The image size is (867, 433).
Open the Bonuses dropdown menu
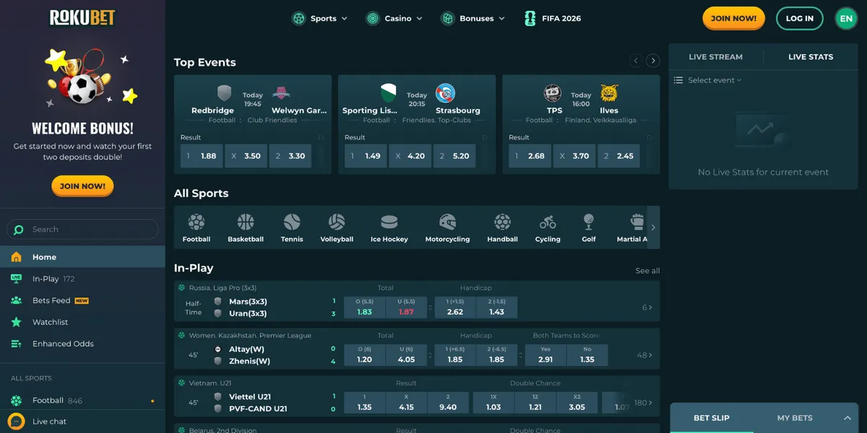[473, 18]
